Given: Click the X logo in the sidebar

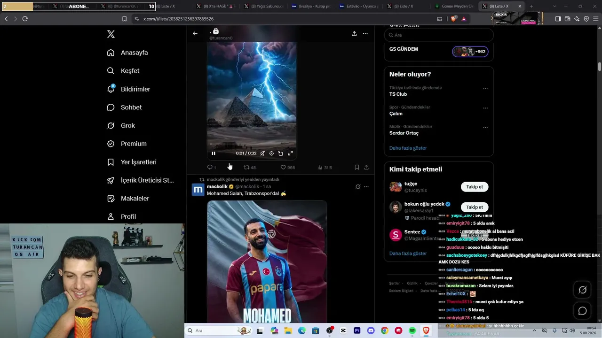Looking at the screenshot, I should (111, 34).
